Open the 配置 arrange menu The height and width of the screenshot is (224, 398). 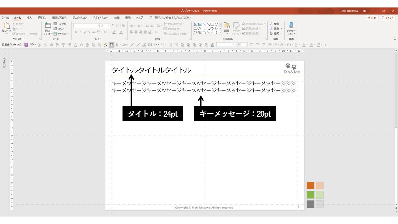[227, 28]
